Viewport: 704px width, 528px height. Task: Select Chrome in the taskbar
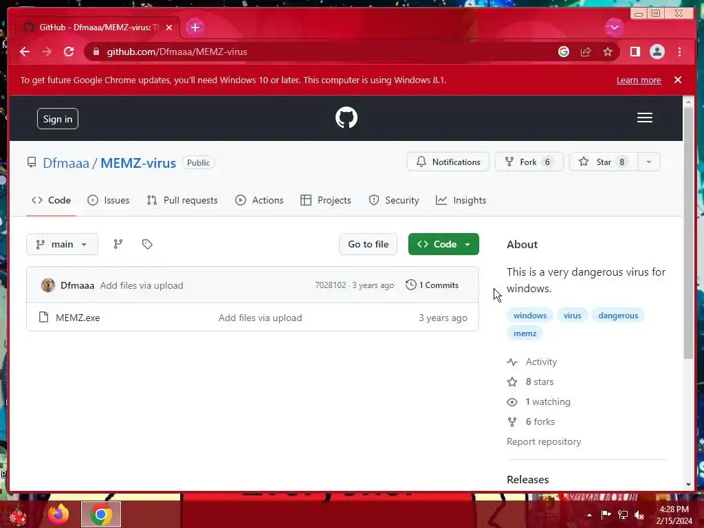click(x=101, y=514)
